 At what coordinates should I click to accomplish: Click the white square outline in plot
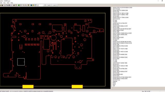21,62
